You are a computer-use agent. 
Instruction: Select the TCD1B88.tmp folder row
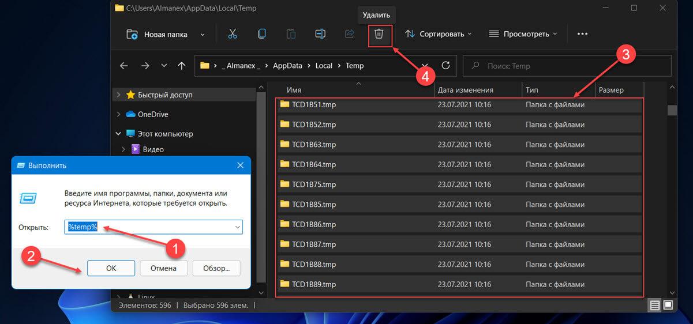tap(459, 264)
